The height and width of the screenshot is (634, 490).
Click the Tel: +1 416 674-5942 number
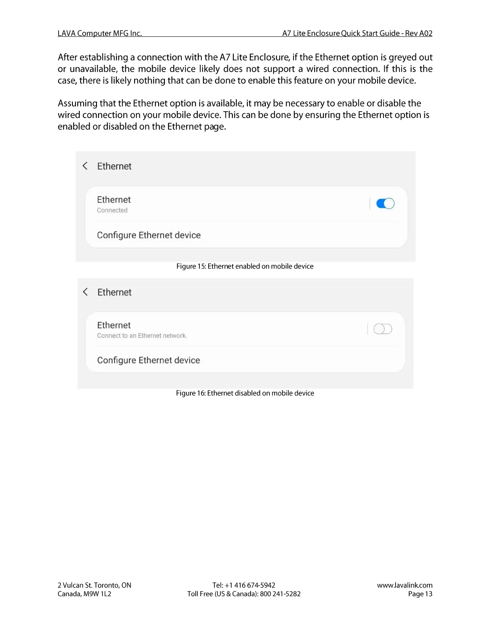coord(244,585)
